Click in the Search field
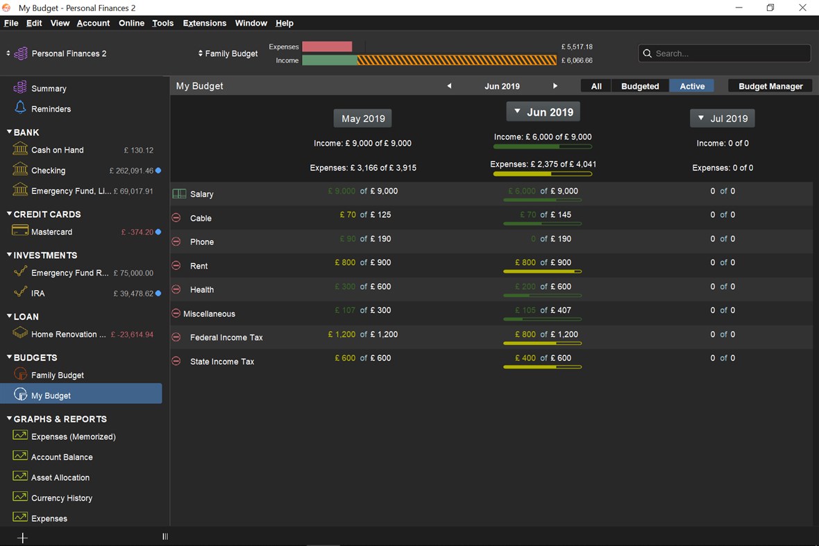 click(724, 53)
